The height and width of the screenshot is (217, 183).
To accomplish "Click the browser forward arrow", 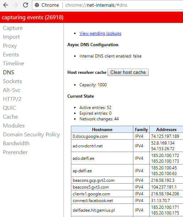I will click(16, 5).
